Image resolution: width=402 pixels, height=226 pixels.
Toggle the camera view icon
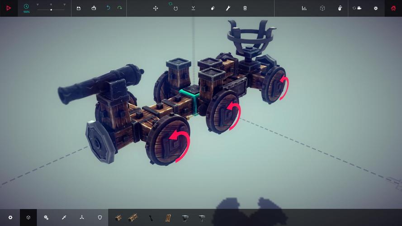click(x=358, y=8)
